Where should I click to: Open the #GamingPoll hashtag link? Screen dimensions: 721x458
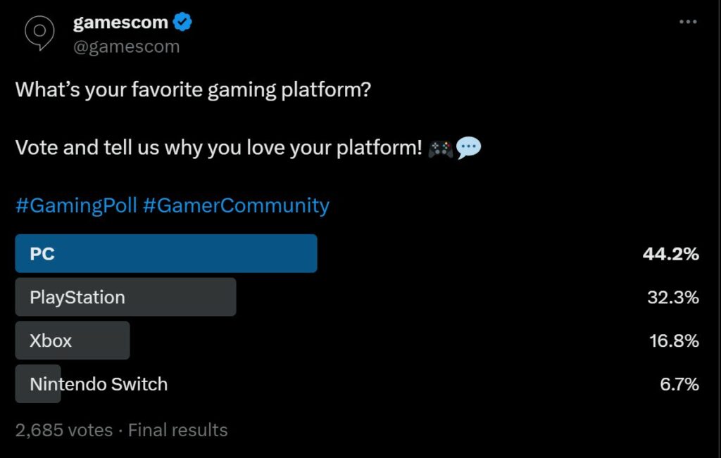(x=77, y=205)
